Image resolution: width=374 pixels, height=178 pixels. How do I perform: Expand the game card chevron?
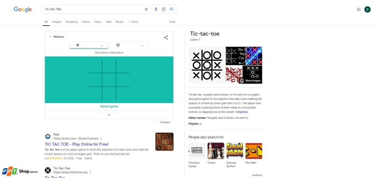(109, 115)
